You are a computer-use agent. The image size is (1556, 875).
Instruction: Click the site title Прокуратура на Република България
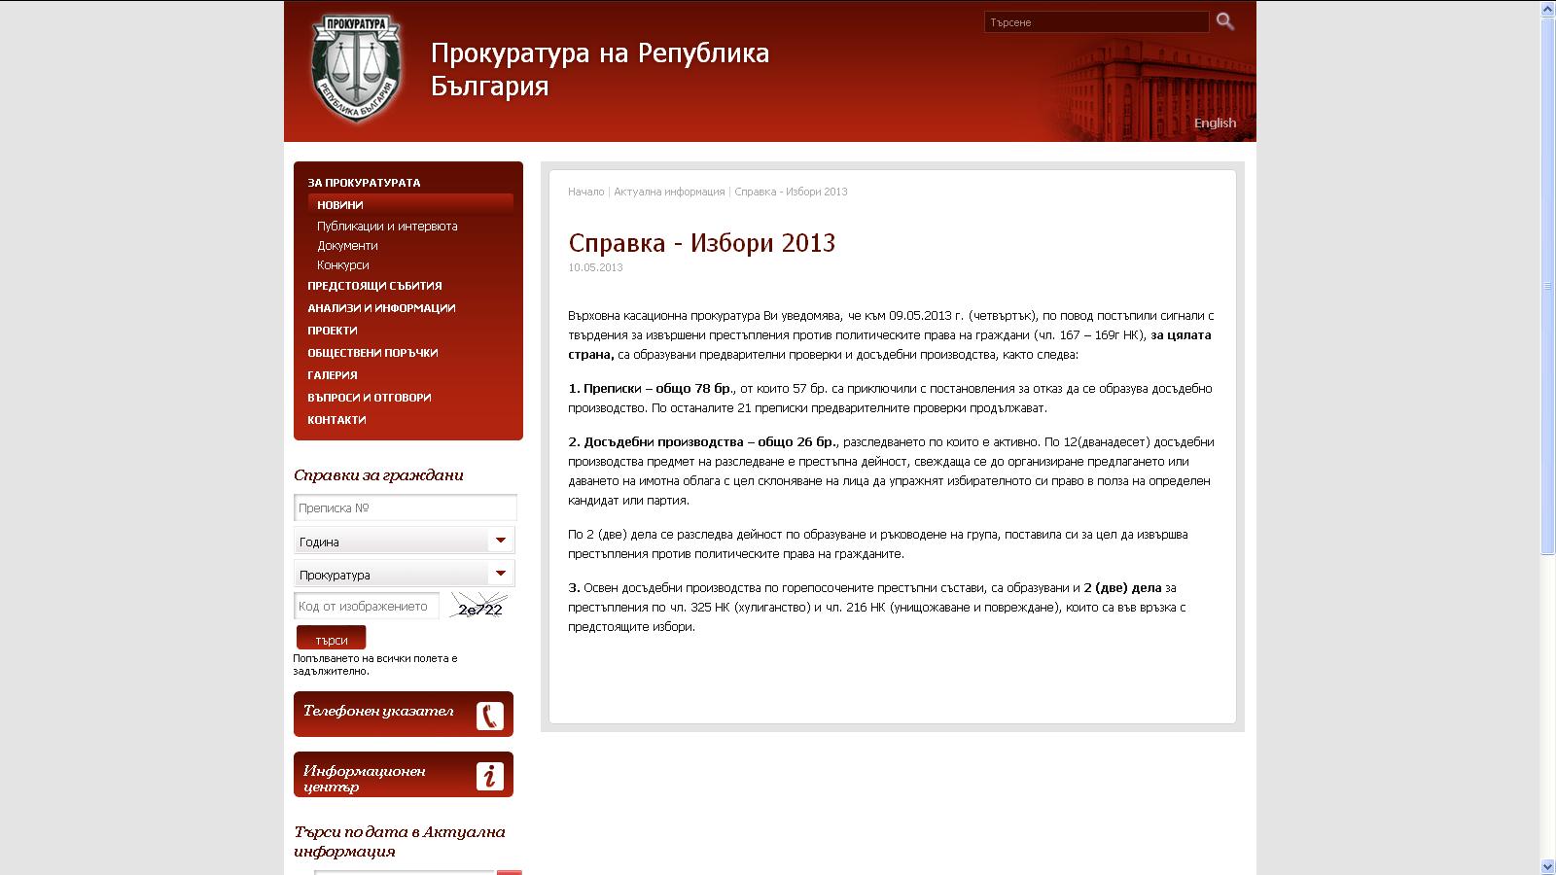coord(600,69)
